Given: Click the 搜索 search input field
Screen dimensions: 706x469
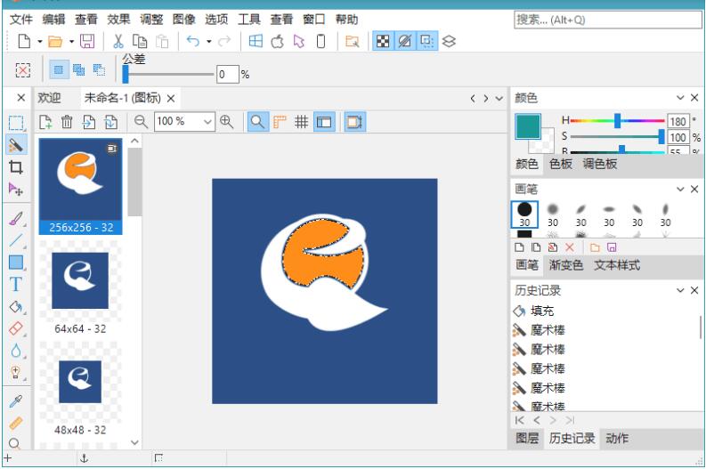Looking at the screenshot, I should (608, 20).
